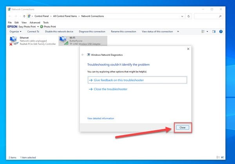235x164 pixels.
Task: Select the Wi-Fi adapter icon
Action: 63,41
